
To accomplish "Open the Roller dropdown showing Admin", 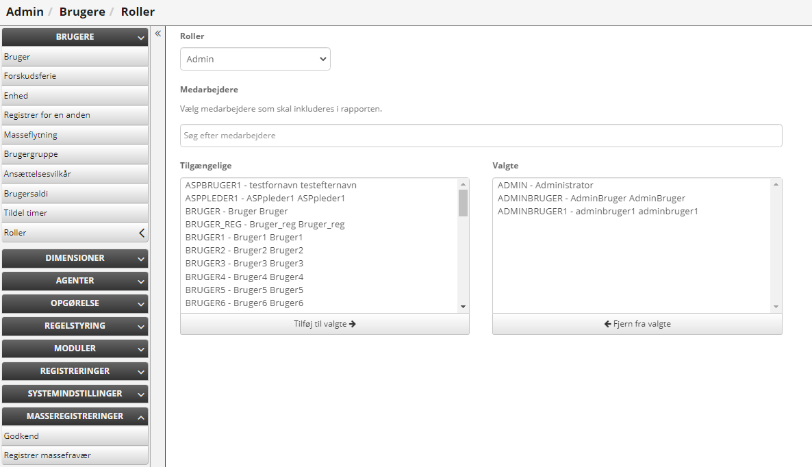I will tap(255, 59).
